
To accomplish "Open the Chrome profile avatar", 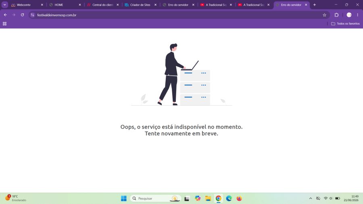I will coord(349,15).
